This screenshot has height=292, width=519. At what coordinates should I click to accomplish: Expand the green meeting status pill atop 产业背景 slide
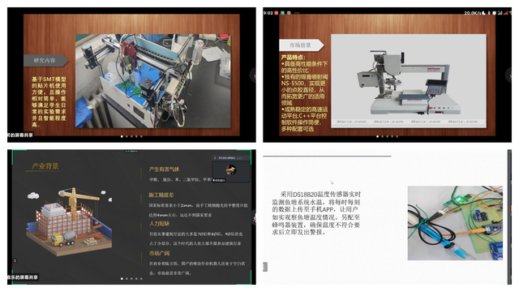coord(131,151)
